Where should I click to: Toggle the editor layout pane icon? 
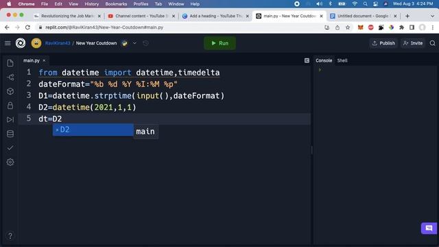(307, 60)
